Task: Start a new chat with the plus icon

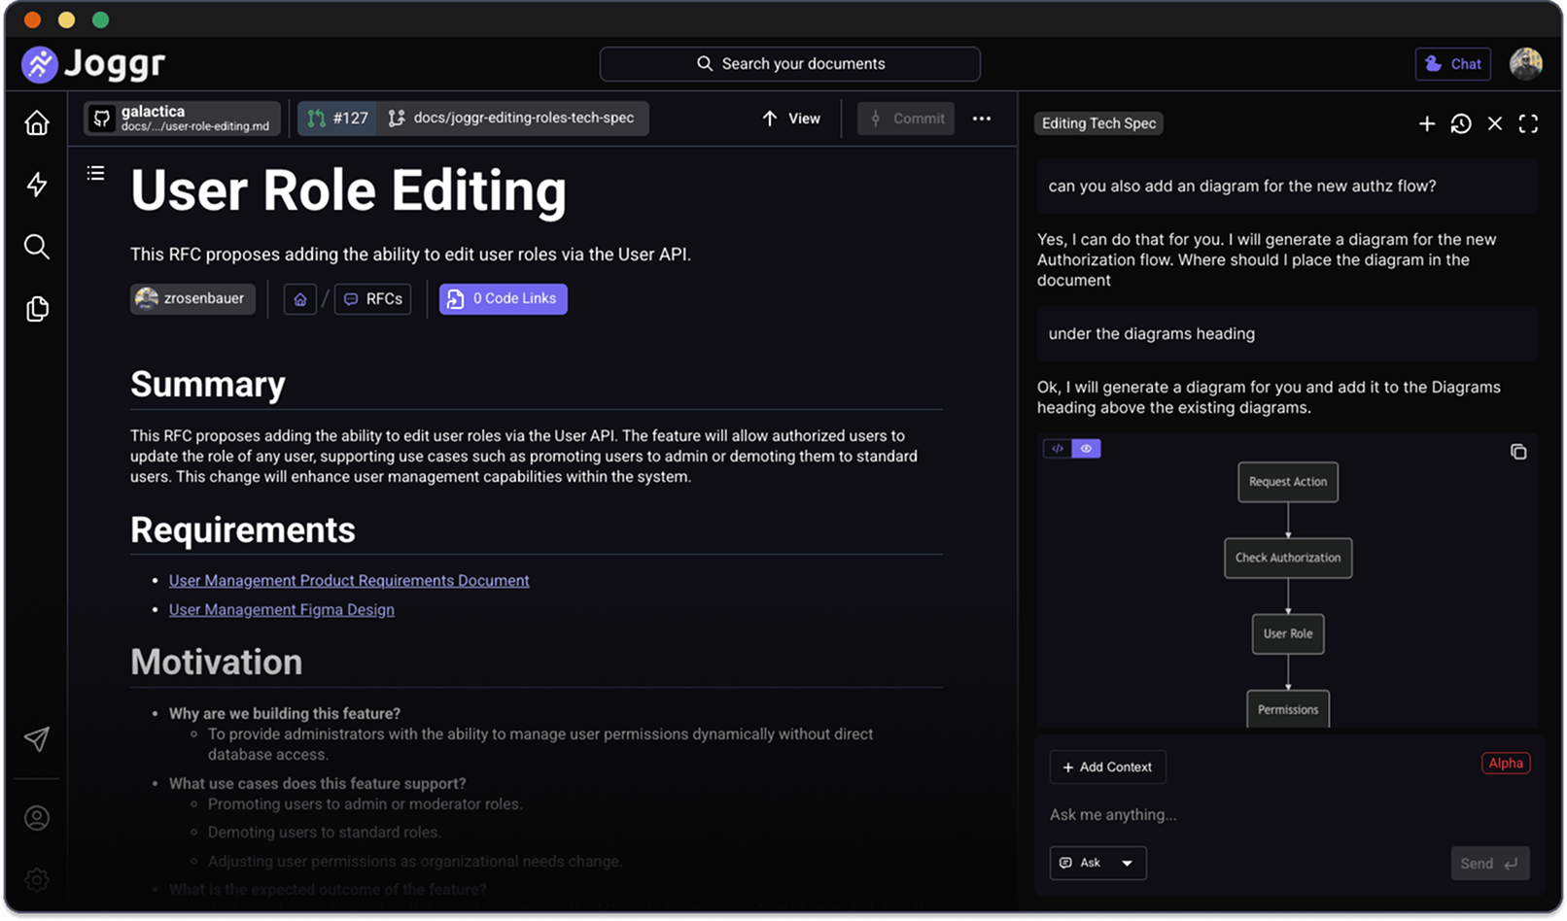Action: 1427,123
